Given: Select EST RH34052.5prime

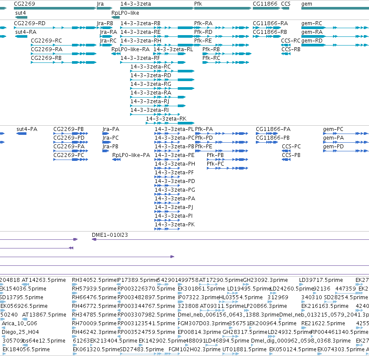Looking at the screenshot, I should pos(75,284).
